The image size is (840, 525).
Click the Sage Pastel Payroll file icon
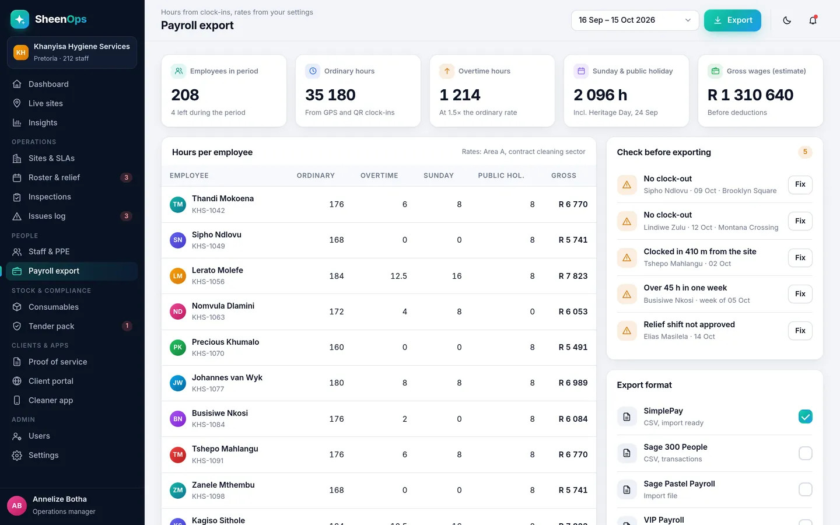tap(626, 489)
